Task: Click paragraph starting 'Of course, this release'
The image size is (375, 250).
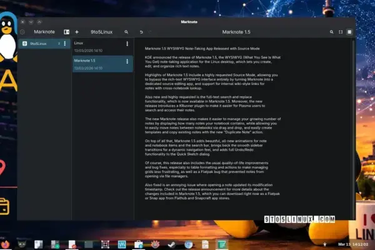Action: point(206,169)
